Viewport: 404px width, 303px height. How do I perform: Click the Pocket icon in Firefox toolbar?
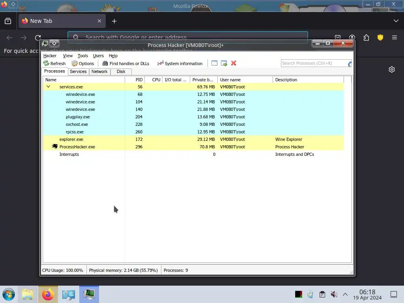click(338, 37)
